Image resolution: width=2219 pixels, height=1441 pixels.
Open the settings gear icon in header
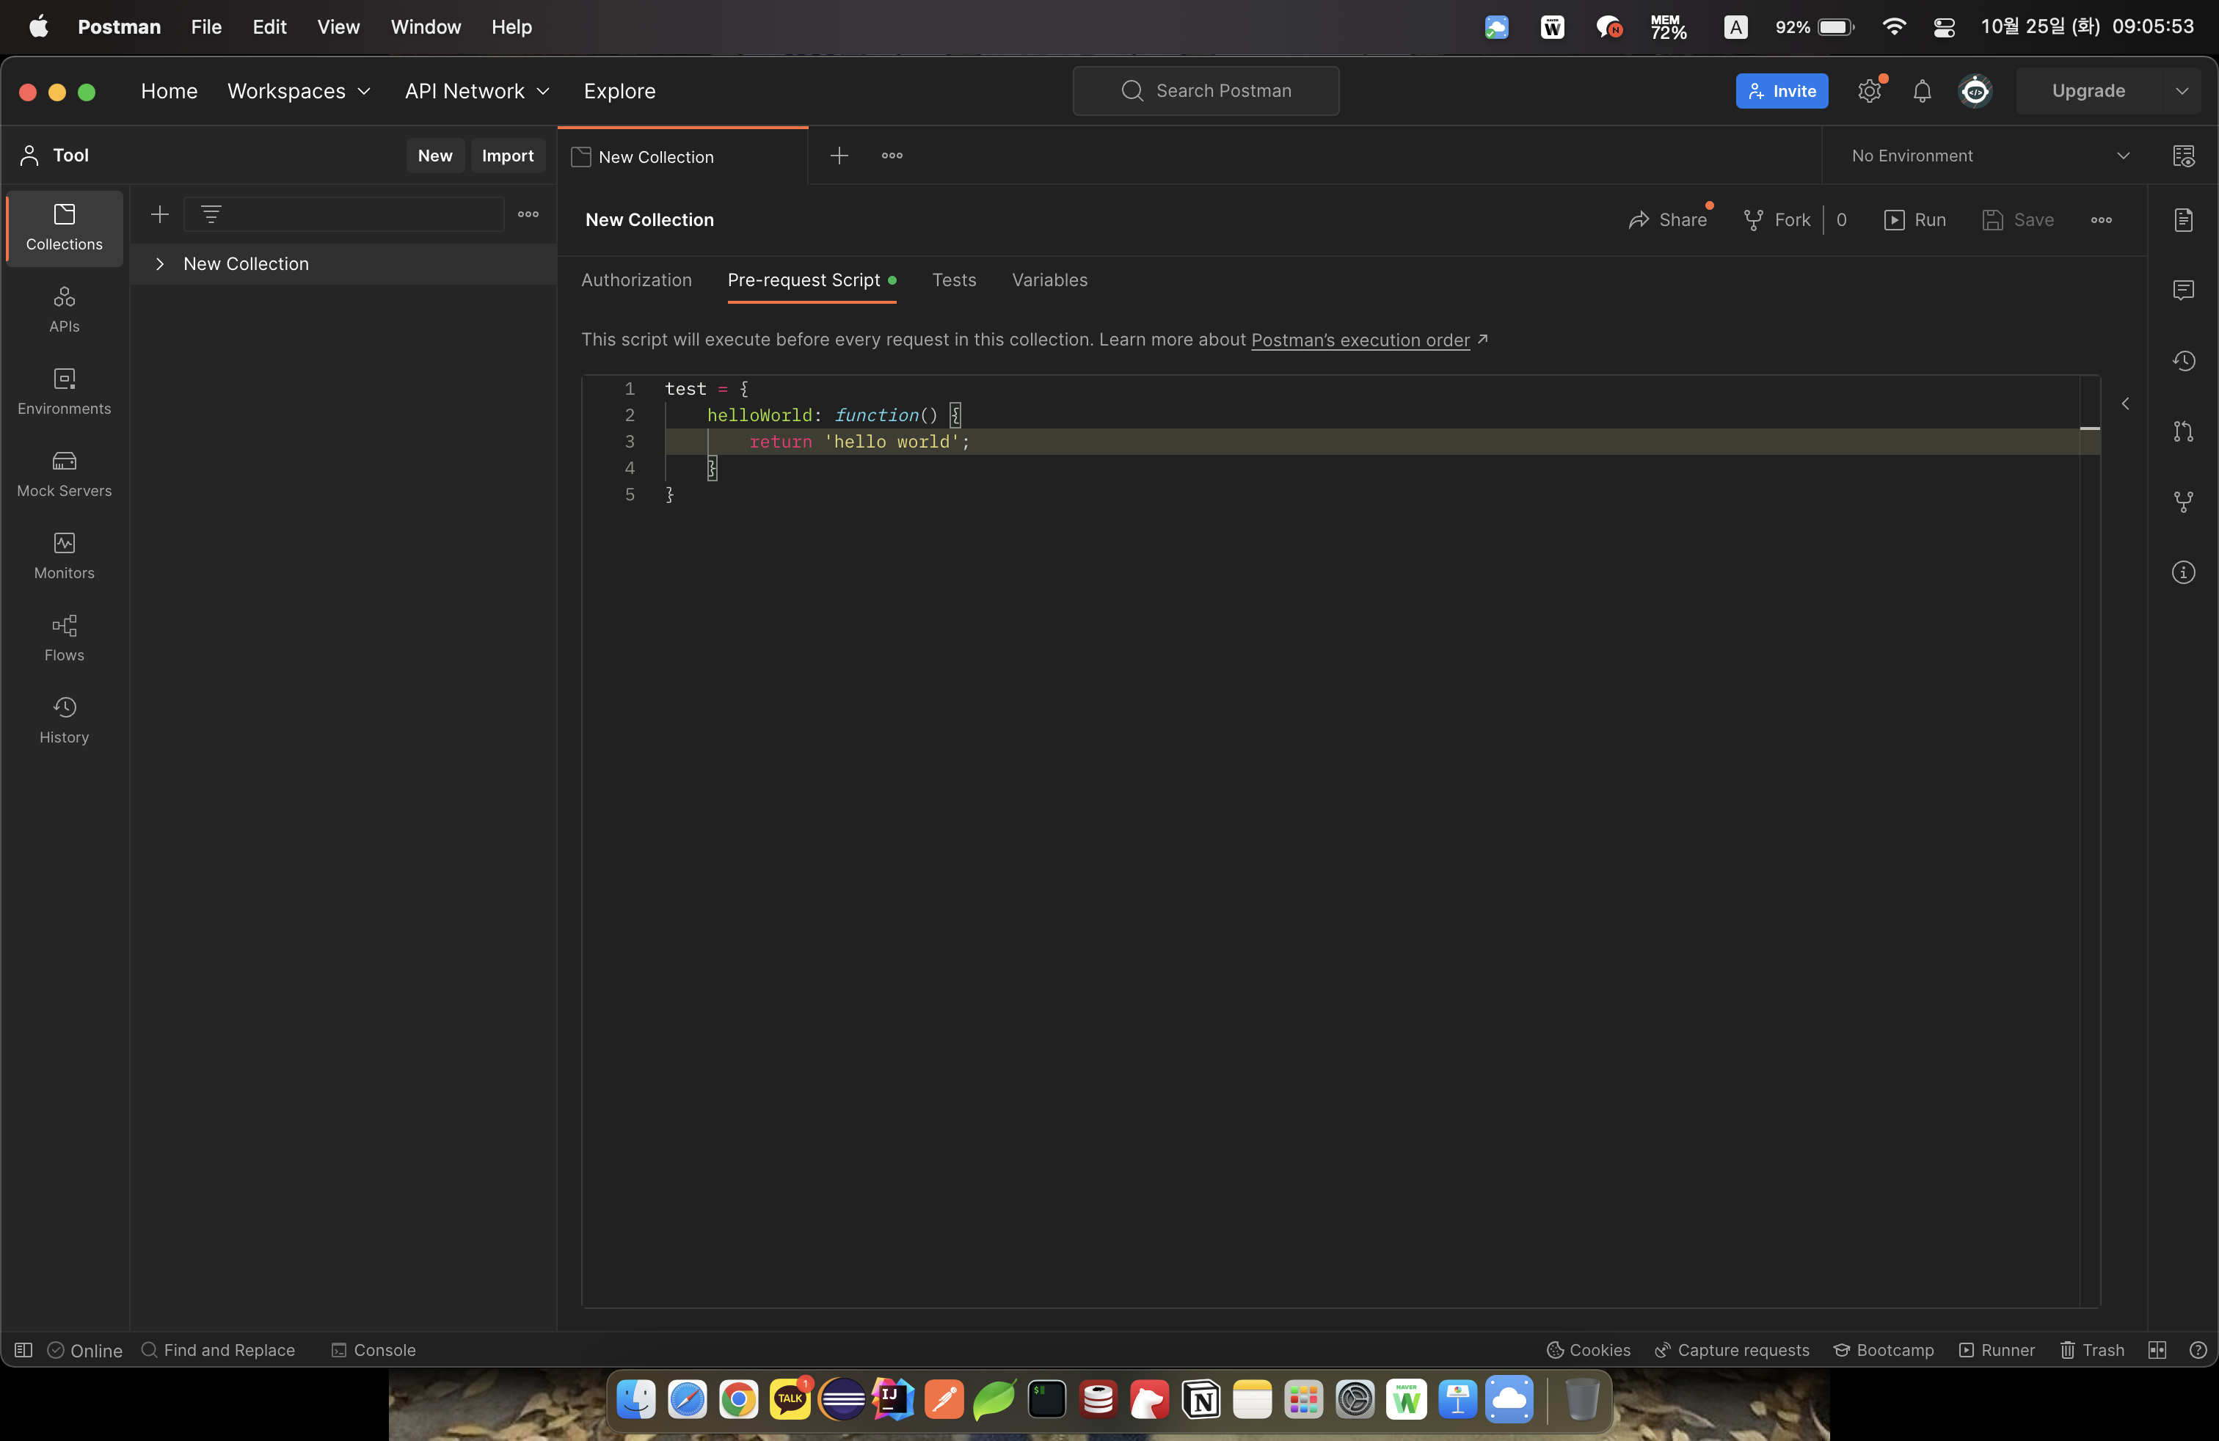1870,91
